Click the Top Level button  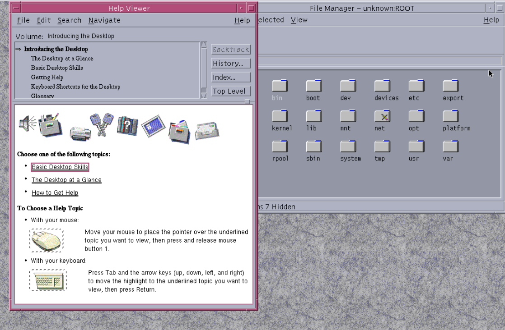(230, 91)
